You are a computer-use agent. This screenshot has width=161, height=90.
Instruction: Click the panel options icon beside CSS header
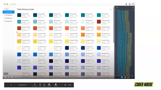coord(133,7)
